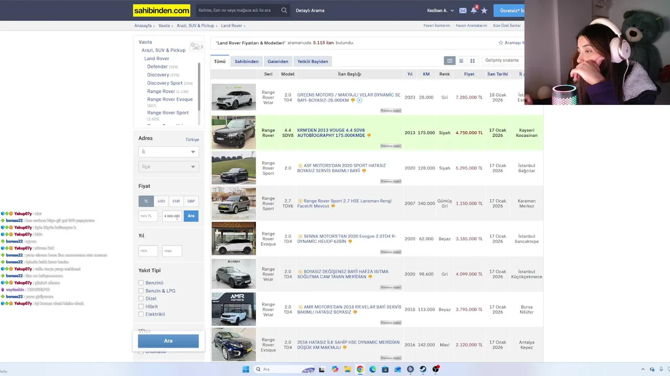Open the notifications bell icon

(474, 10)
